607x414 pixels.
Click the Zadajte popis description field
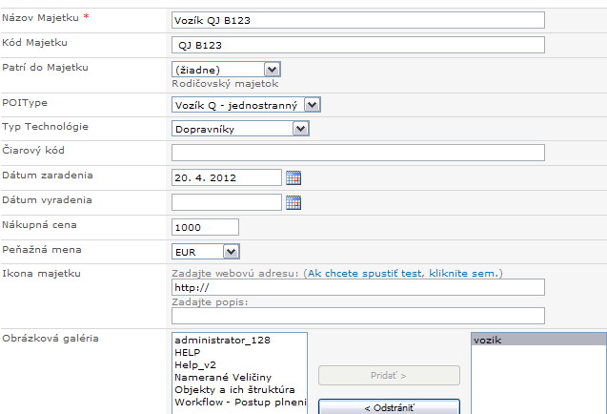pos(358,316)
